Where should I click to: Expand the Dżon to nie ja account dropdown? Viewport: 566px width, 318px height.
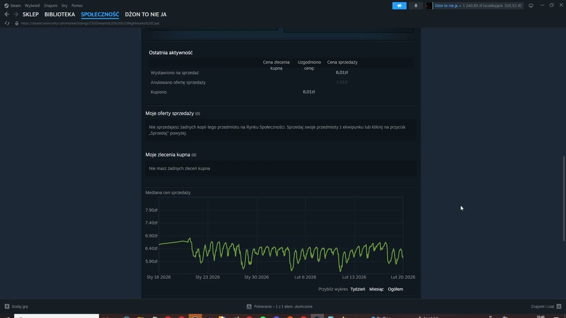pos(448,6)
